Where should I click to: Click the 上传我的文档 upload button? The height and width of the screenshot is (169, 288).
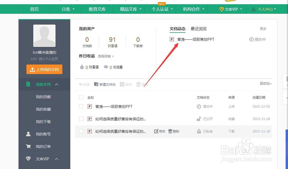(x=44, y=69)
